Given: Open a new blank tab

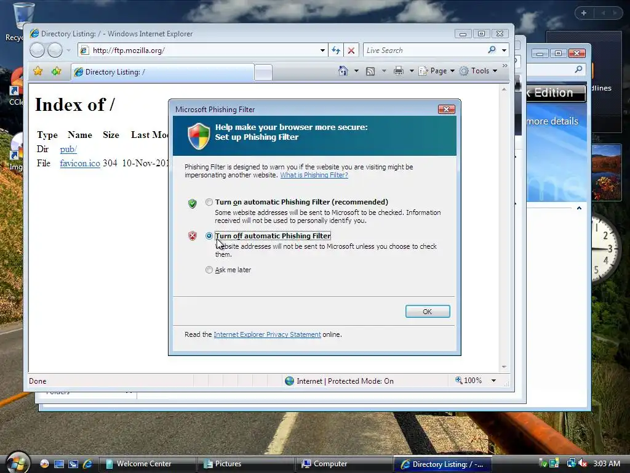Looking at the screenshot, I should click(x=263, y=73).
